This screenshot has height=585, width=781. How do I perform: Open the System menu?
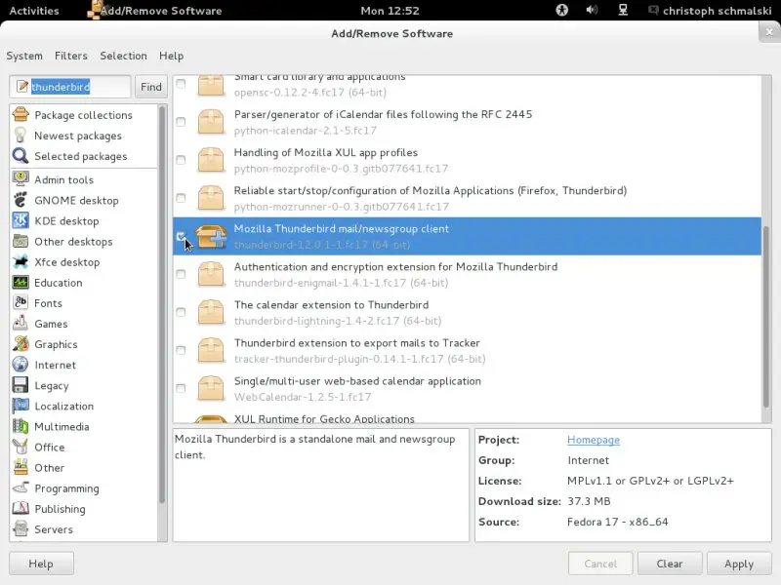24,56
